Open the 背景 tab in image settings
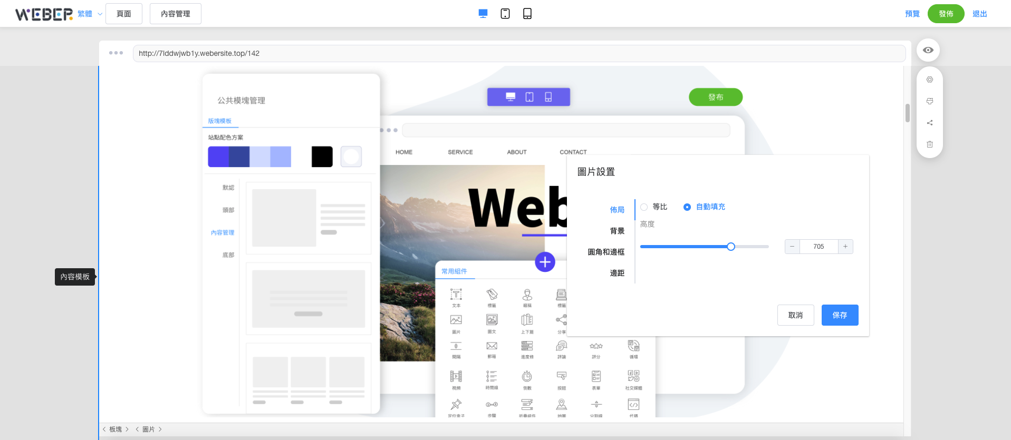1011x440 pixels. pyautogui.click(x=617, y=231)
